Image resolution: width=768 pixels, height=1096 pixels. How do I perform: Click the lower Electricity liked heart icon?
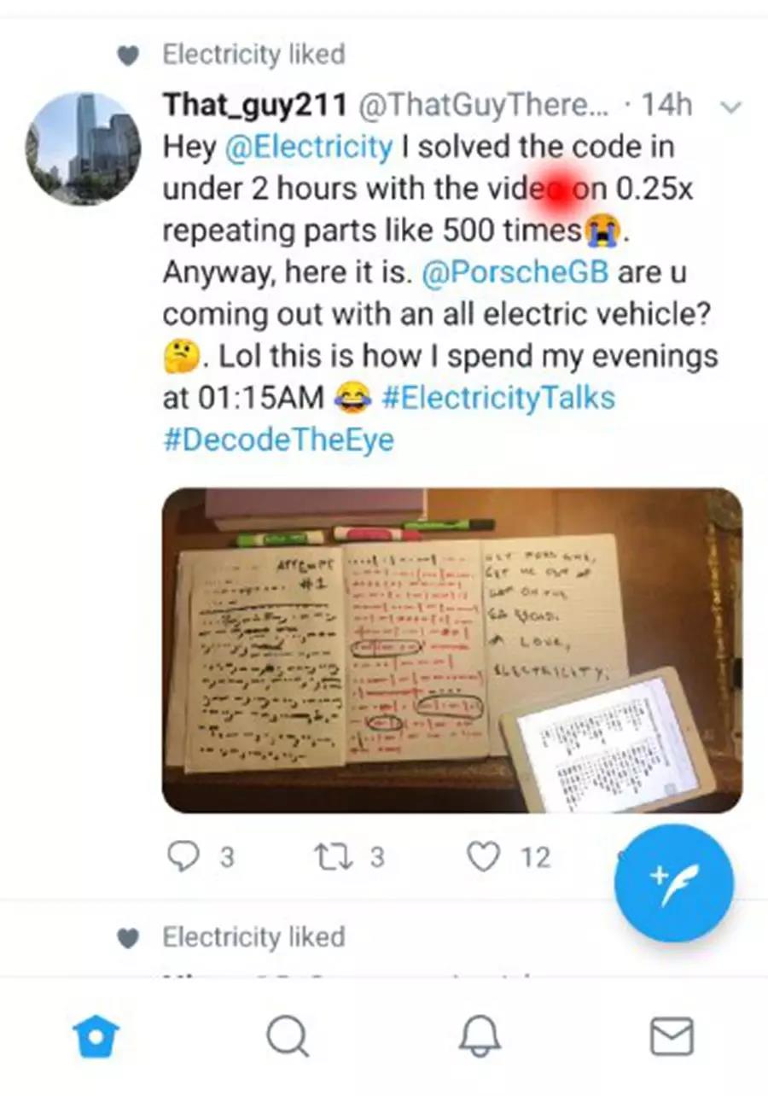point(127,938)
